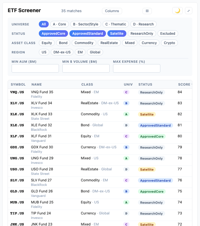Select the All universe chip

(x=44, y=24)
